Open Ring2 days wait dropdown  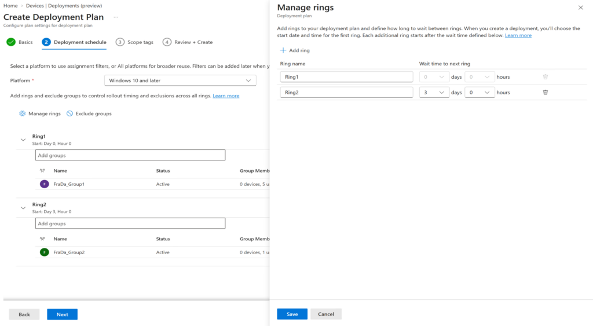click(434, 92)
